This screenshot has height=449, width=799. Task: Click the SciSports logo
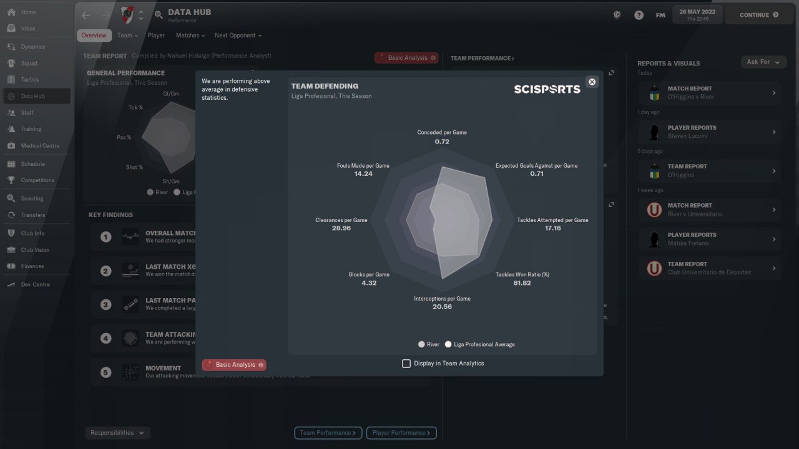[547, 89]
